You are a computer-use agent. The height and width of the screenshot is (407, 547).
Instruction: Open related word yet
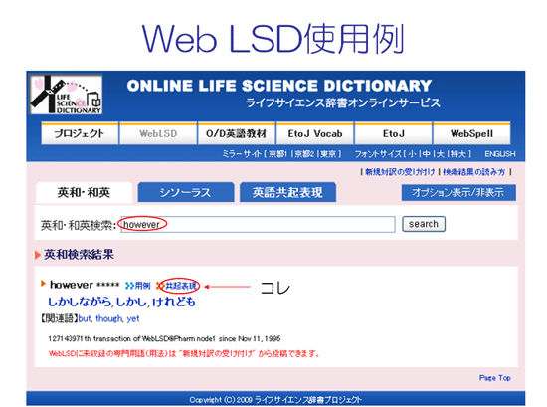(133, 318)
